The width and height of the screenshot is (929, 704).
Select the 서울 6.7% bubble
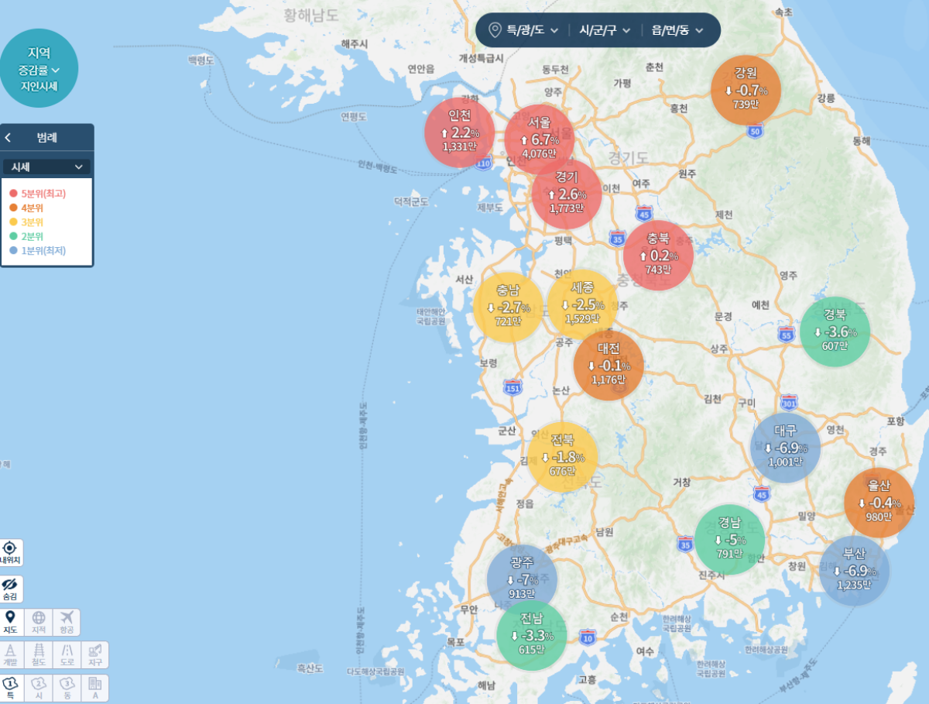540,139
